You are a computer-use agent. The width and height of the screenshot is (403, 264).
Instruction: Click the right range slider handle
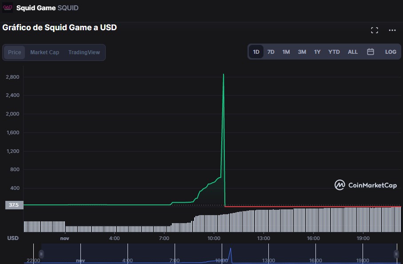tap(396, 254)
